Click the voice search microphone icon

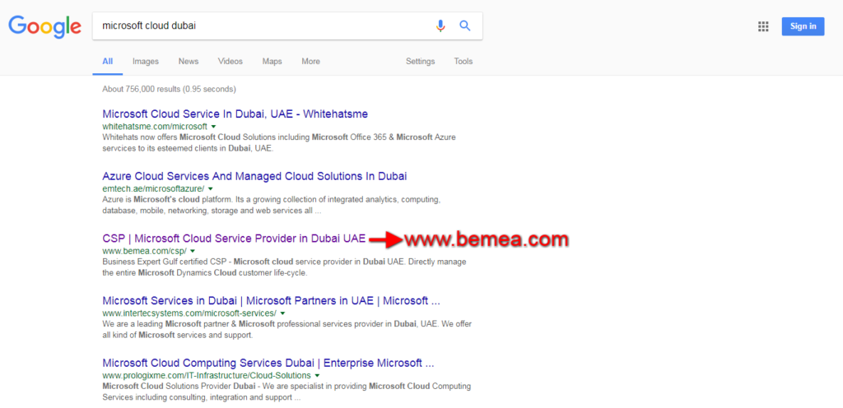(x=440, y=25)
